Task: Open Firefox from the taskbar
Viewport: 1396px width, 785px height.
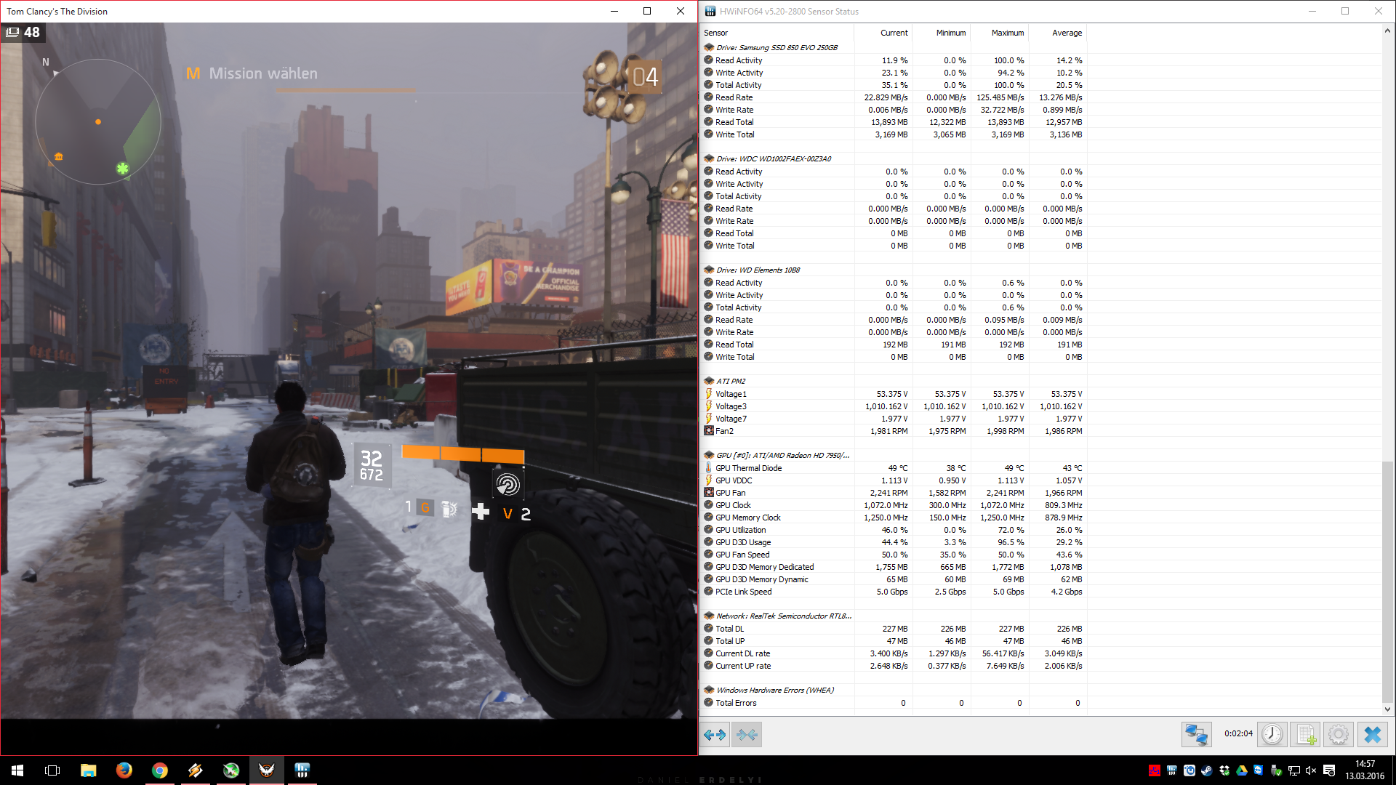Action: tap(124, 770)
